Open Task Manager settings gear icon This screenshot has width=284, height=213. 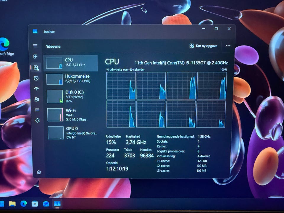tap(39, 172)
